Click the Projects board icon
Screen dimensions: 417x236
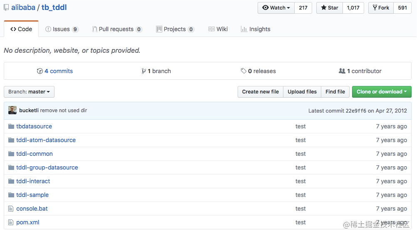[x=159, y=29]
